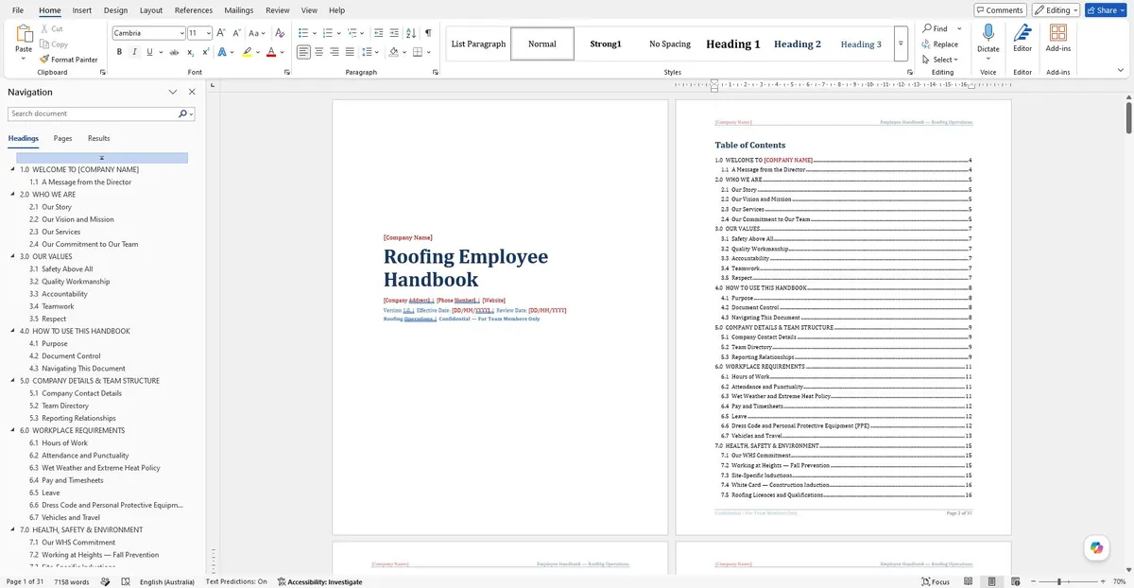Show or hide paragraph marks
Image resolution: width=1134 pixels, height=588 pixels.
(429, 32)
